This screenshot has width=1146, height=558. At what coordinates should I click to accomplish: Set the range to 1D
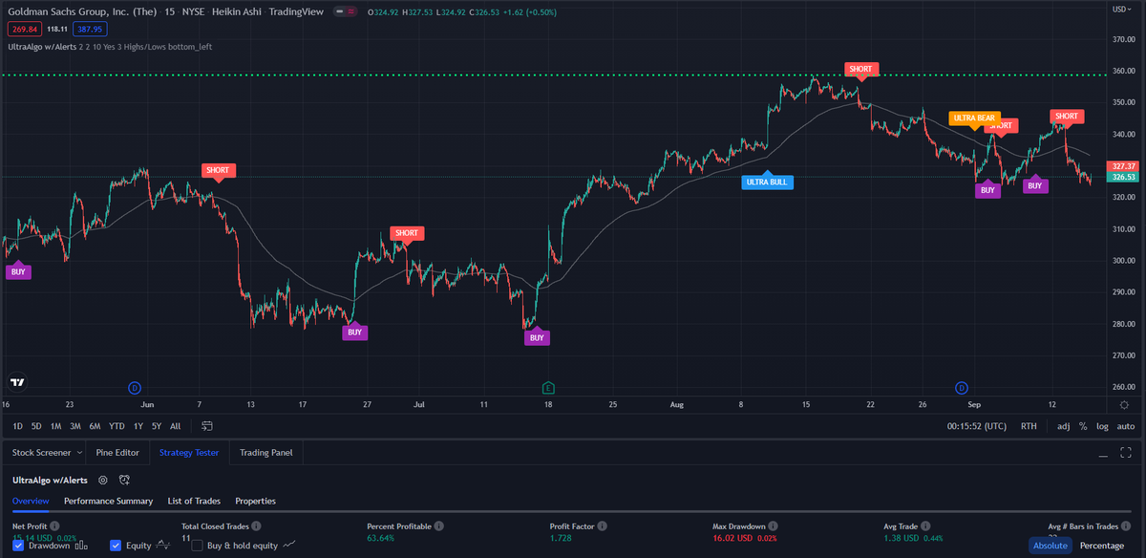18,426
